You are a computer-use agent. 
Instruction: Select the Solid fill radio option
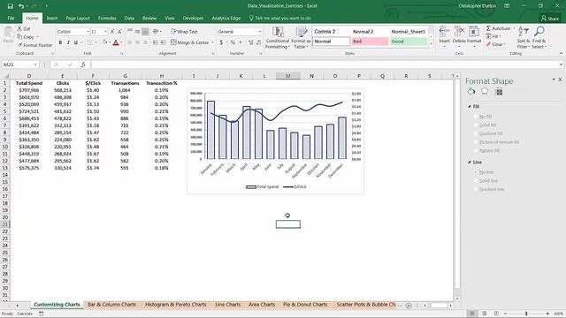tap(476, 125)
